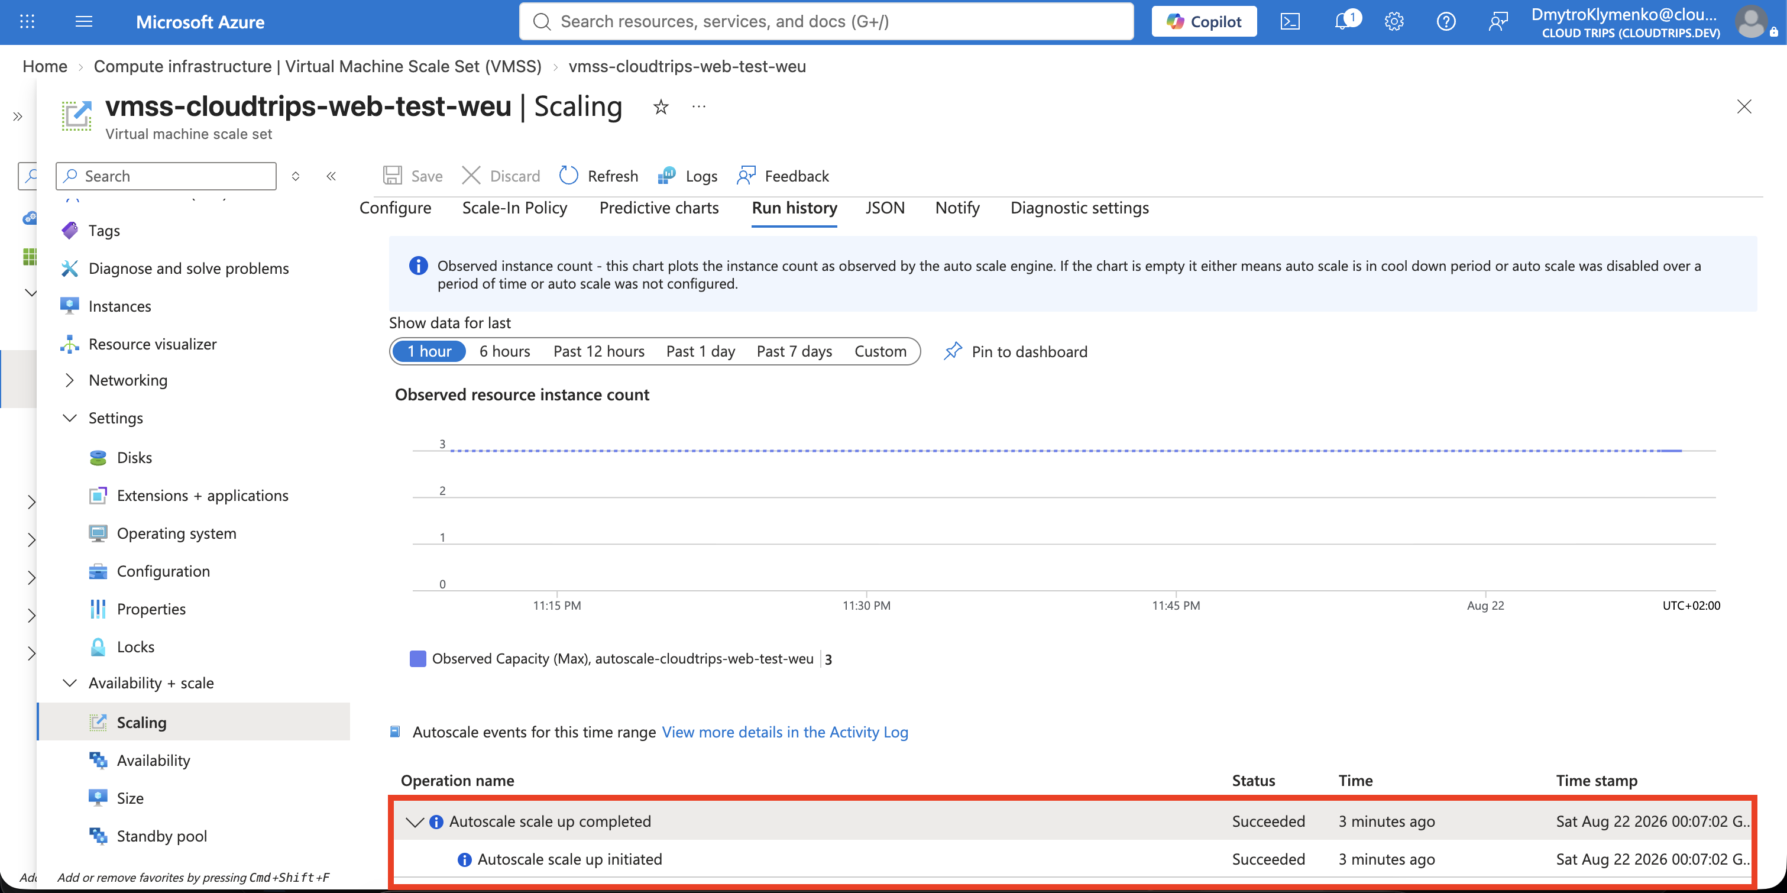Open Compute infrastructure VMSS breadcrumb
1787x893 pixels.
[x=318, y=67]
